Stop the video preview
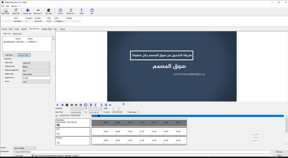Screen dimensions: 288x158 tap(67, 105)
